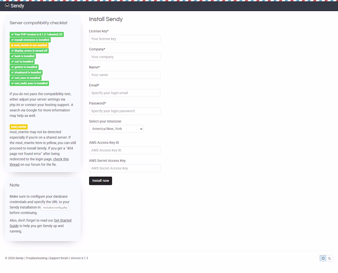Click 'curl_multi_exec is installed' badge

coord(29,83)
